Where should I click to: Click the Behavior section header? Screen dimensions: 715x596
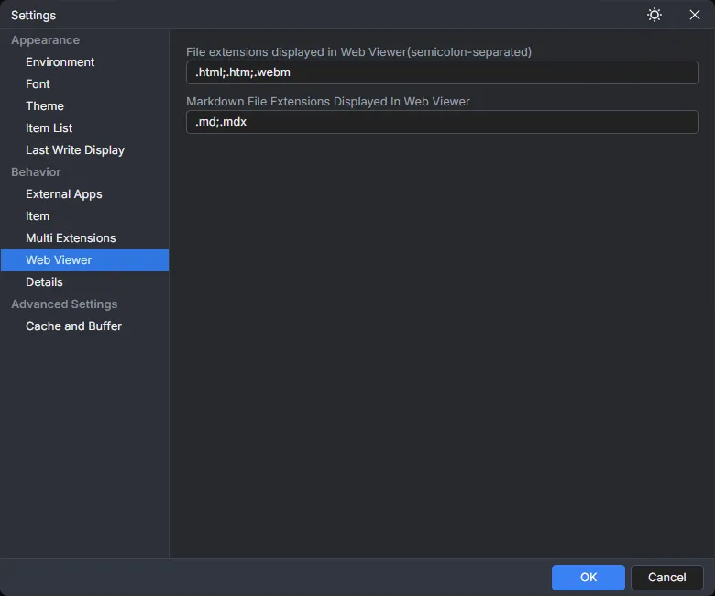click(x=36, y=172)
